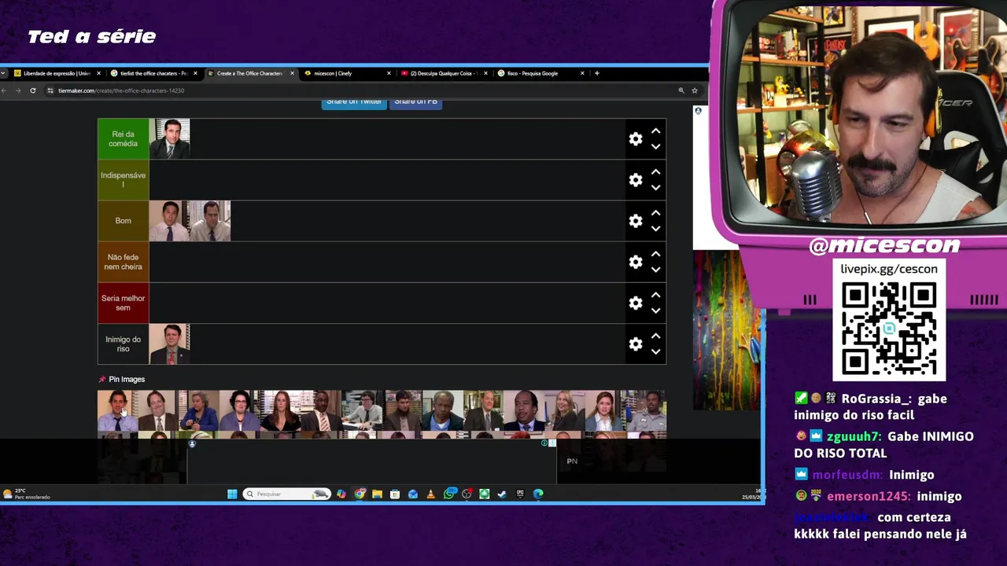Click the Inimigo do riso label

click(x=124, y=344)
